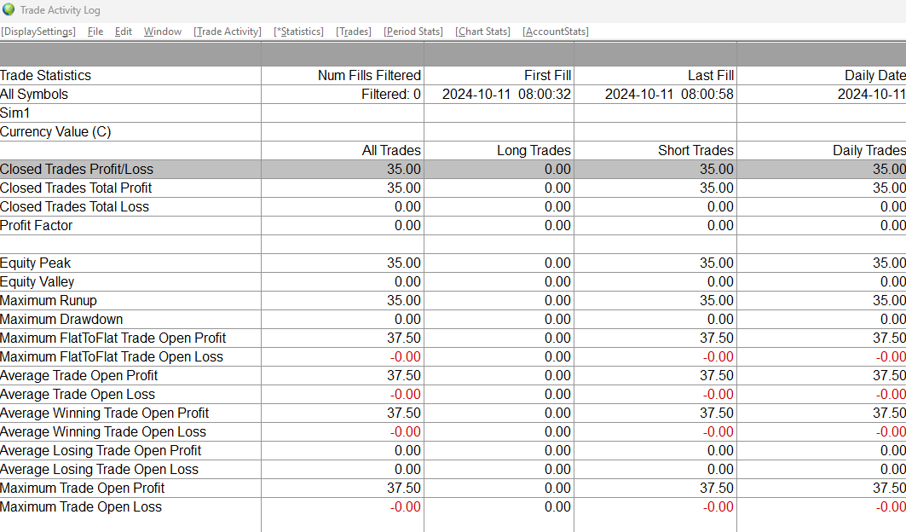Viewport: 906px width, 532px height.
Task: Click Long Trades value for Profit Factor
Action: click(x=557, y=226)
